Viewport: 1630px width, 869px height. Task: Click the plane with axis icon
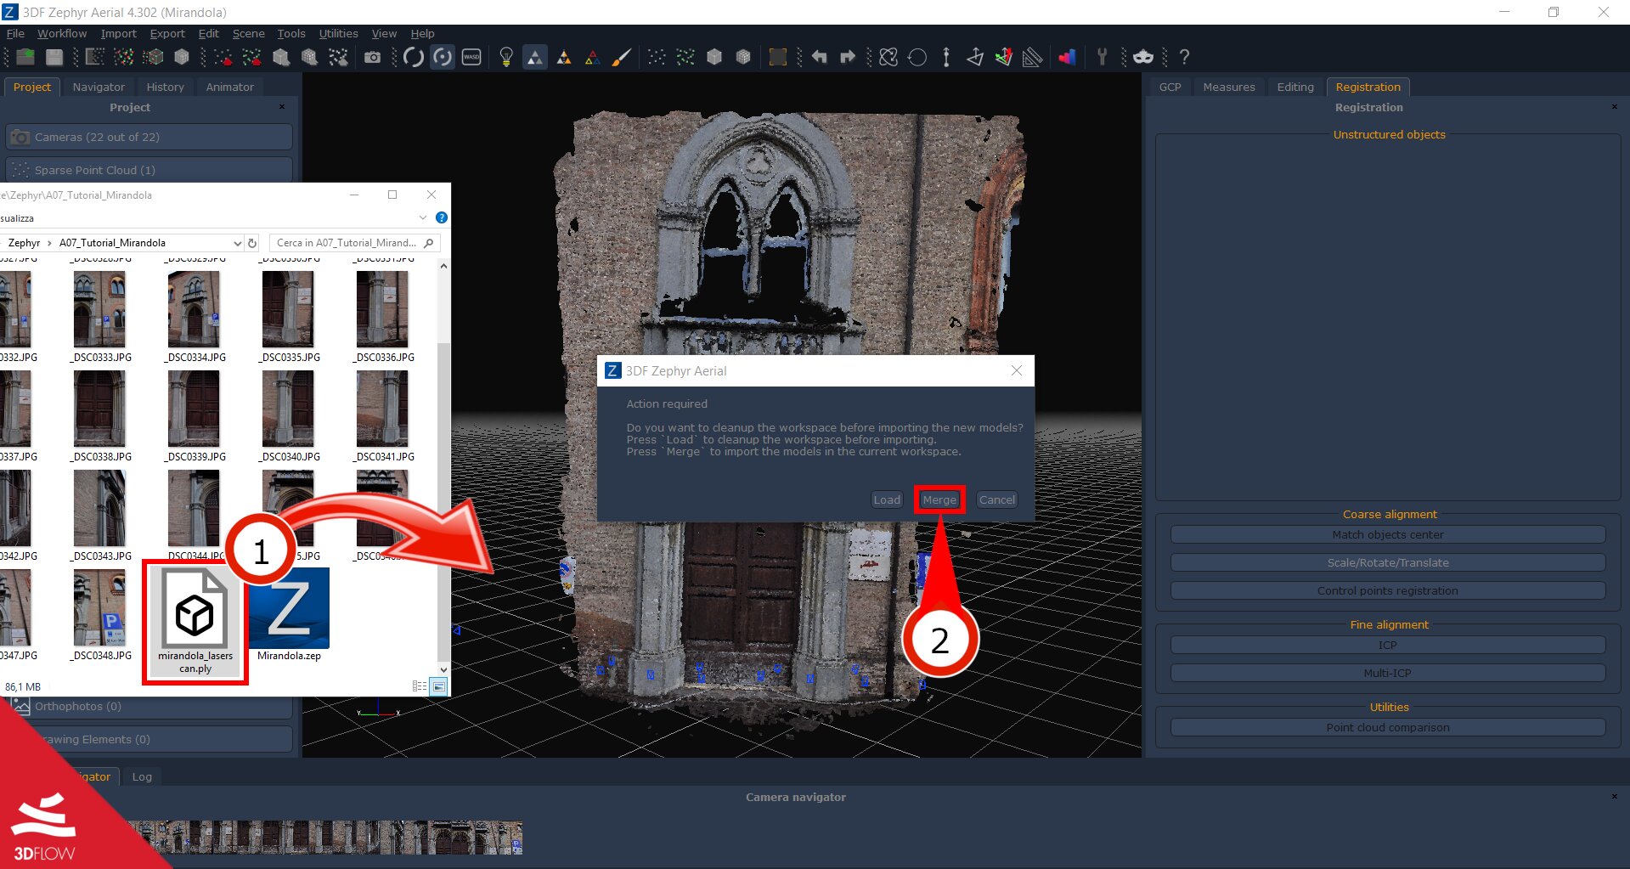pyautogui.click(x=975, y=57)
